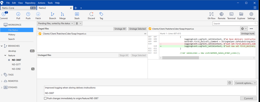Expand the TAGS section
The image size is (260, 102).
2,75
